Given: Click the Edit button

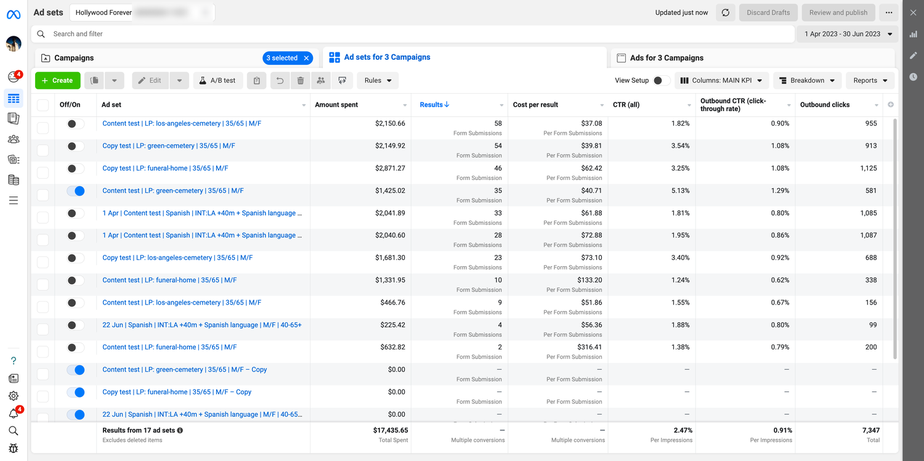Looking at the screenshot, I should pyautogui.click(x=150, y=81).
